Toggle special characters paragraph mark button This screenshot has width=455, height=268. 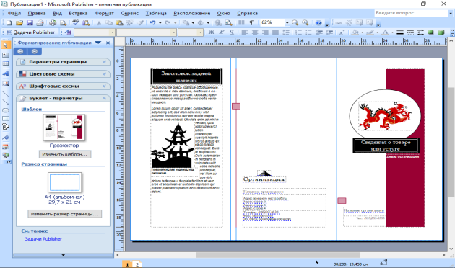tap(252, 23)
